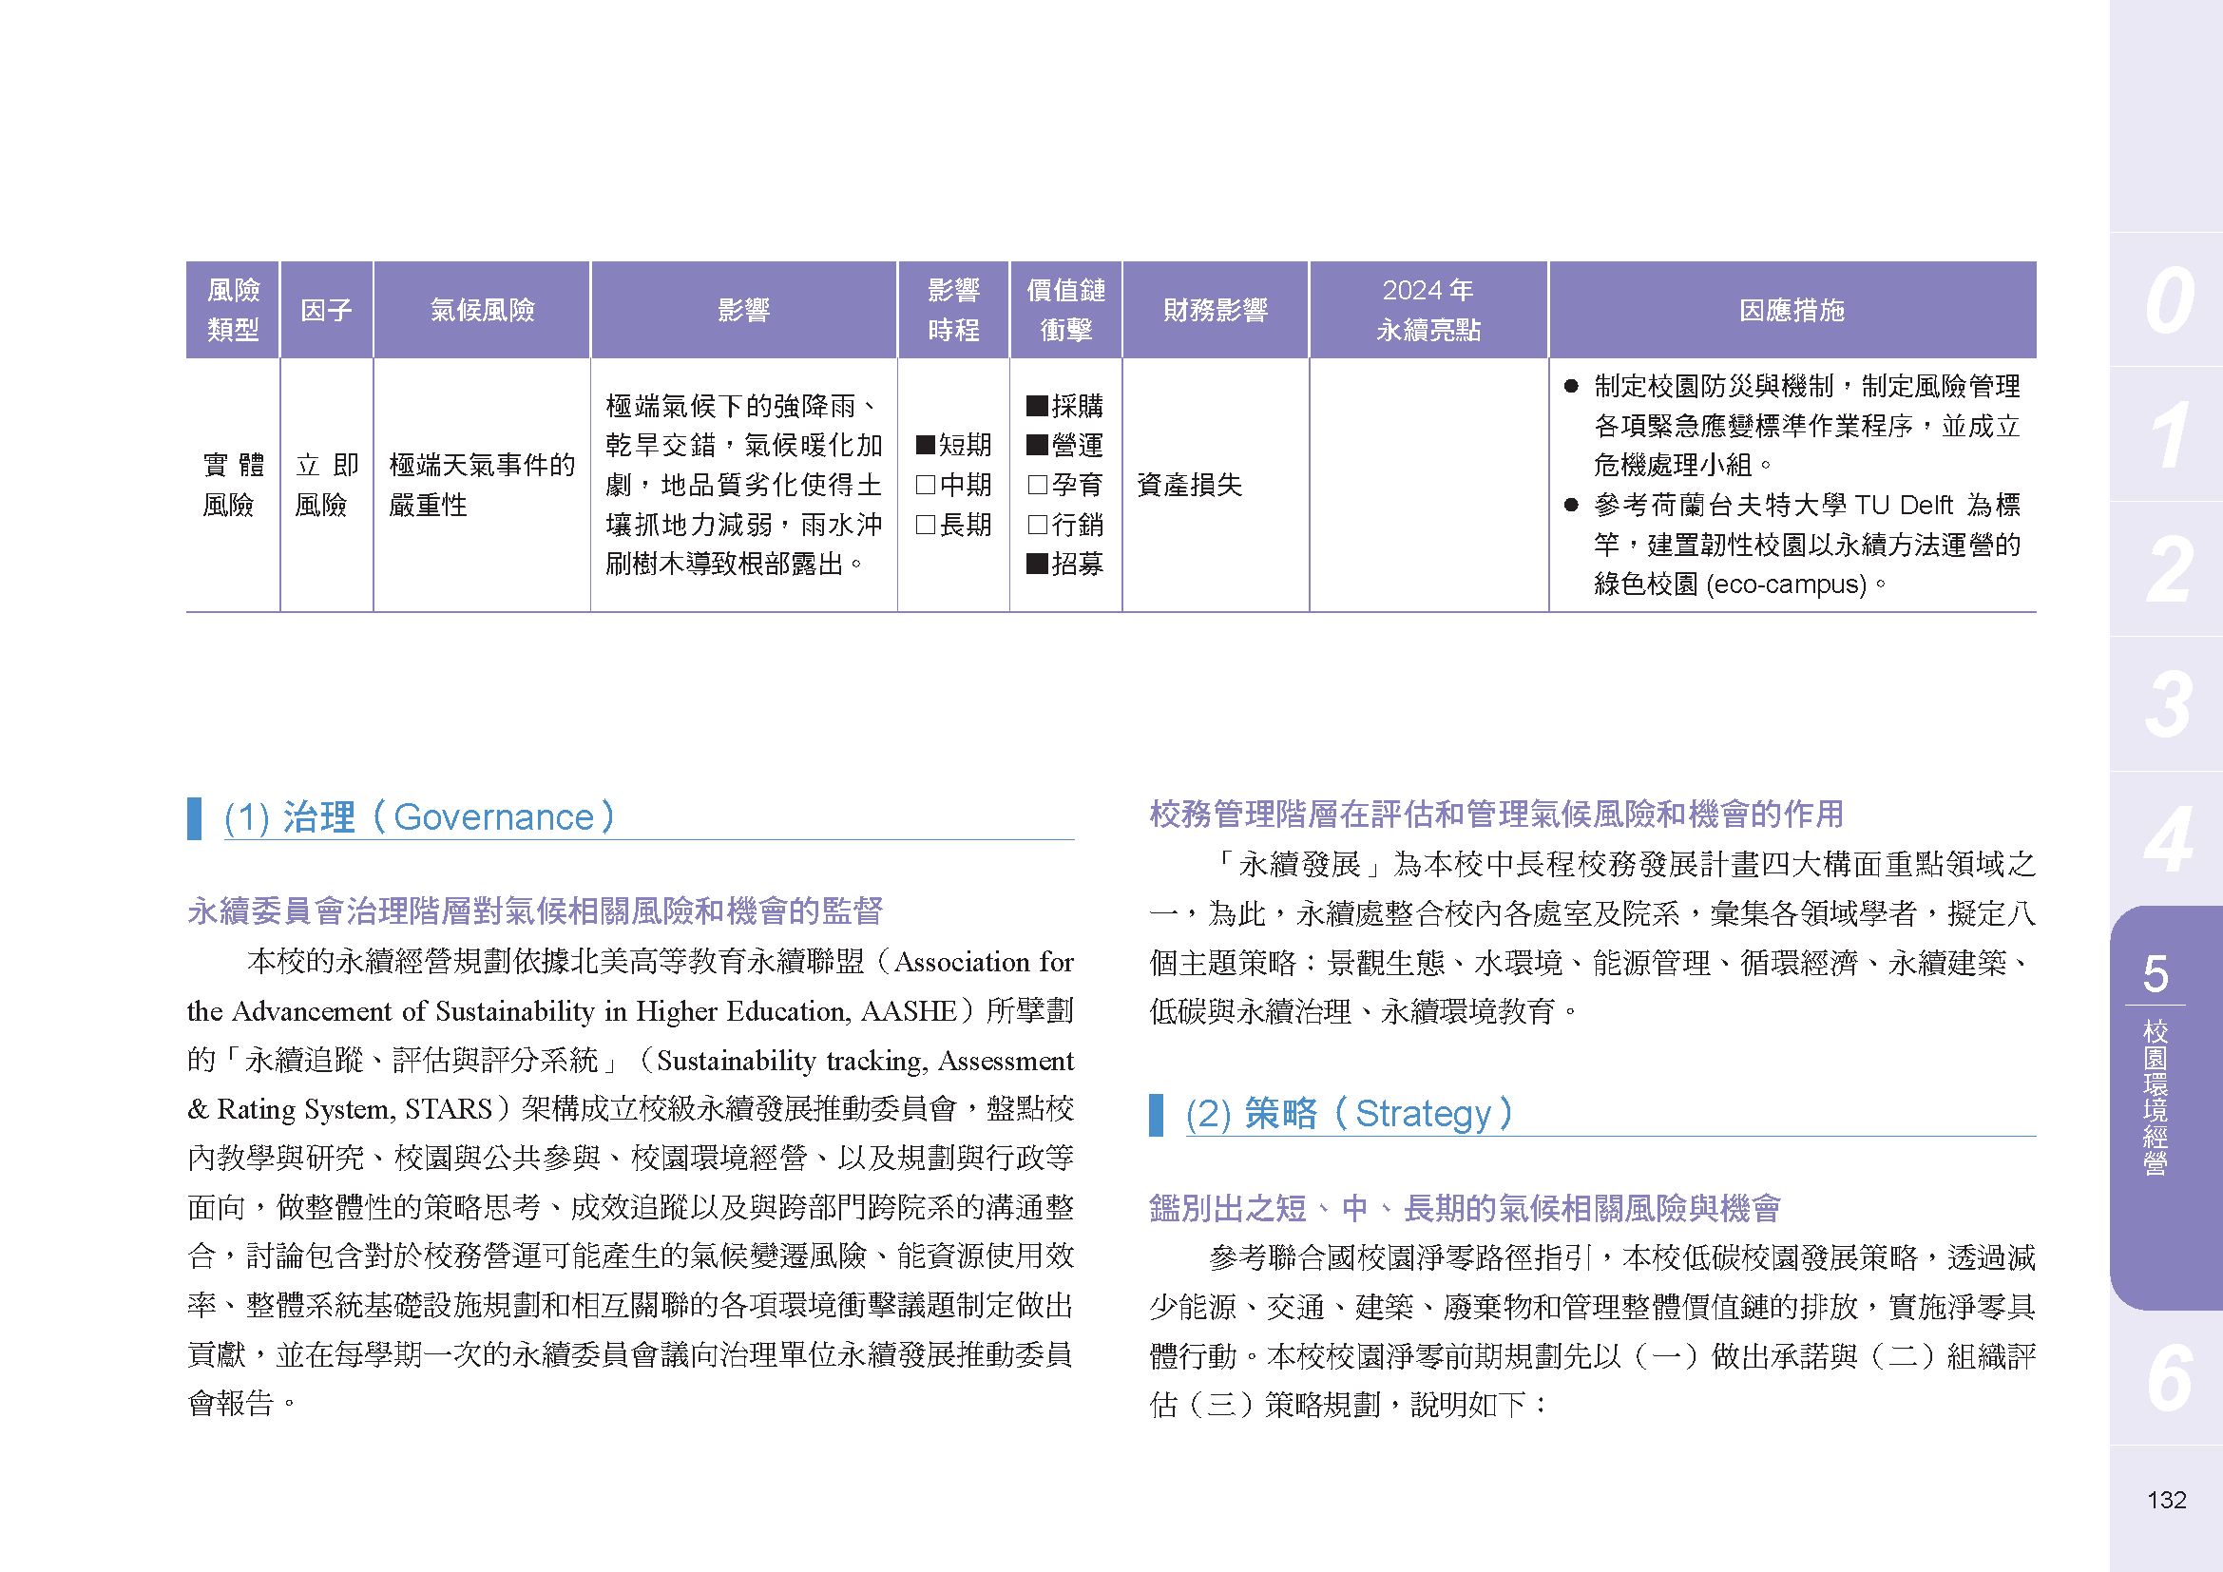The height and width of the screenshot is (1572, 2223).
Task: Open the (2) 策略（Strategy）section heading
Action: [x=1346, y=1113]
